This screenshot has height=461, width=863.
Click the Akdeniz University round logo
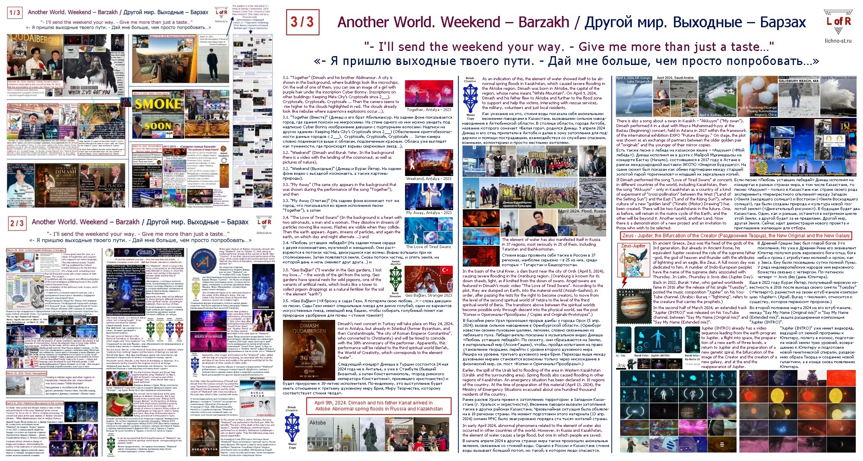point(204,261)
